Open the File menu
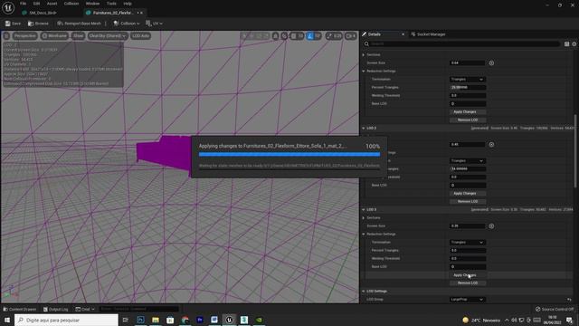Viewport: 579px width, 326px height. click(23, 4)
